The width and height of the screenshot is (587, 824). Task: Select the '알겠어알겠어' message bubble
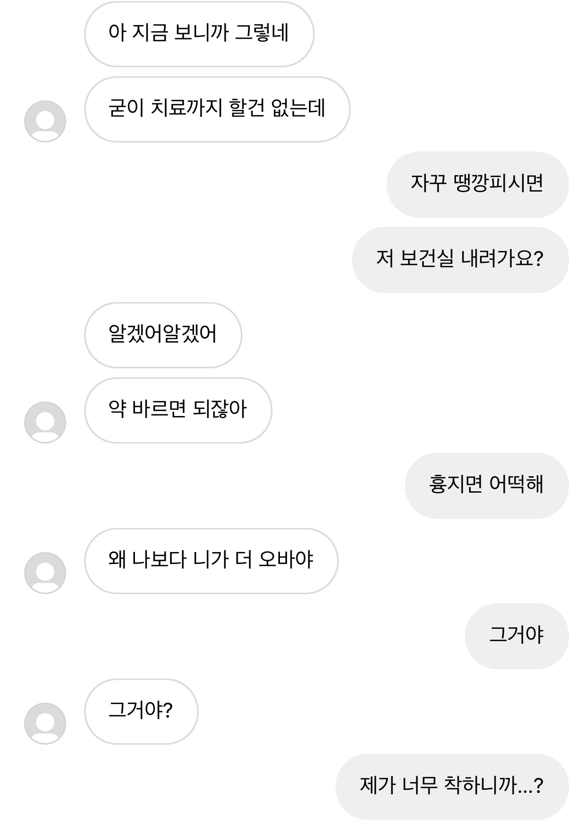tap(163, 335)
